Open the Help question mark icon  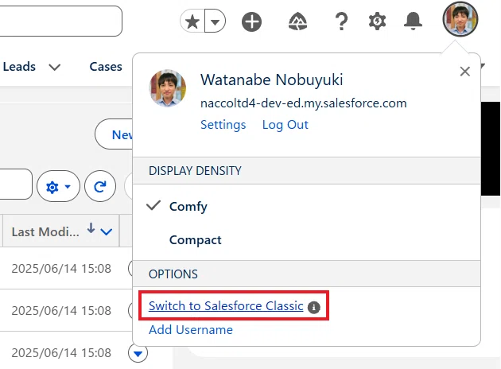342,21
